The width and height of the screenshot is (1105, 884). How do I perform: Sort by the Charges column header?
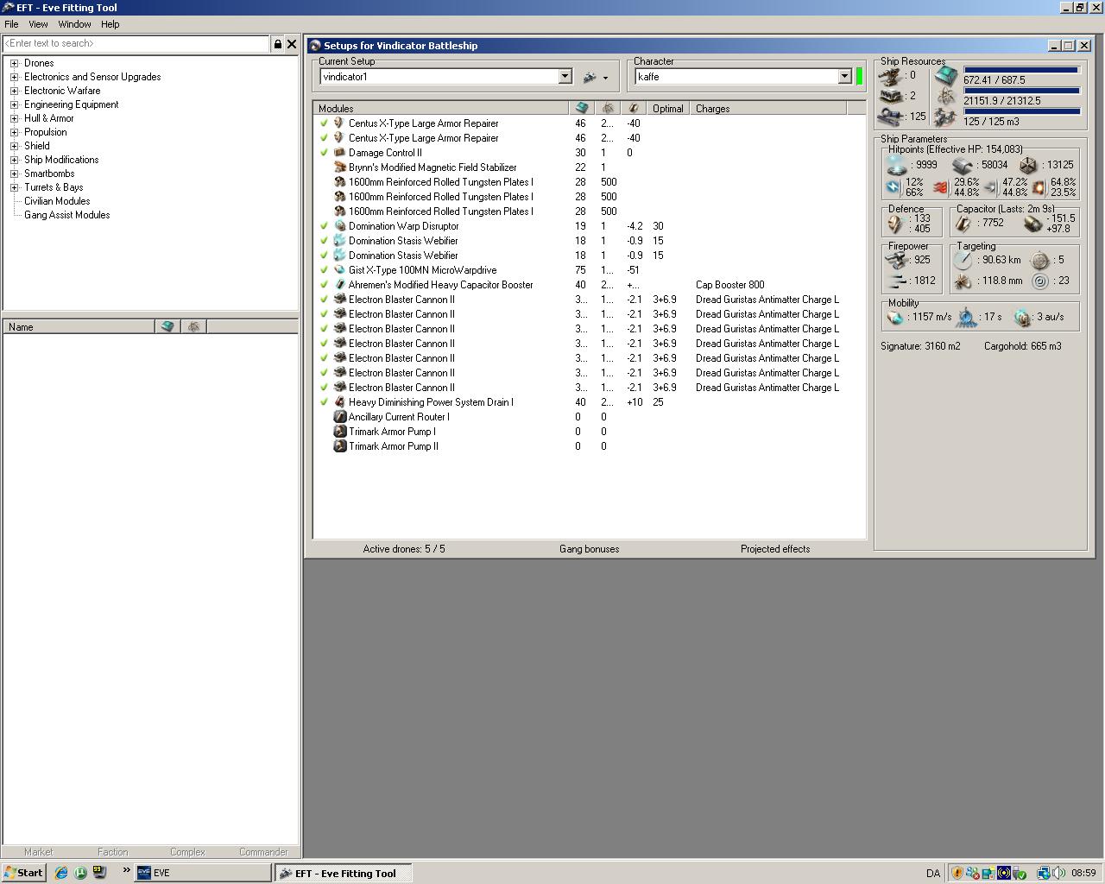pos(768,109)
